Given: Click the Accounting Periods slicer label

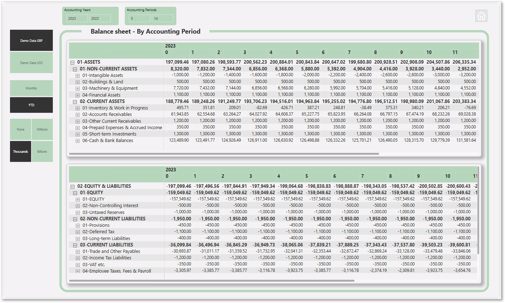Looking at the screenshot, I should click(142, 10).
